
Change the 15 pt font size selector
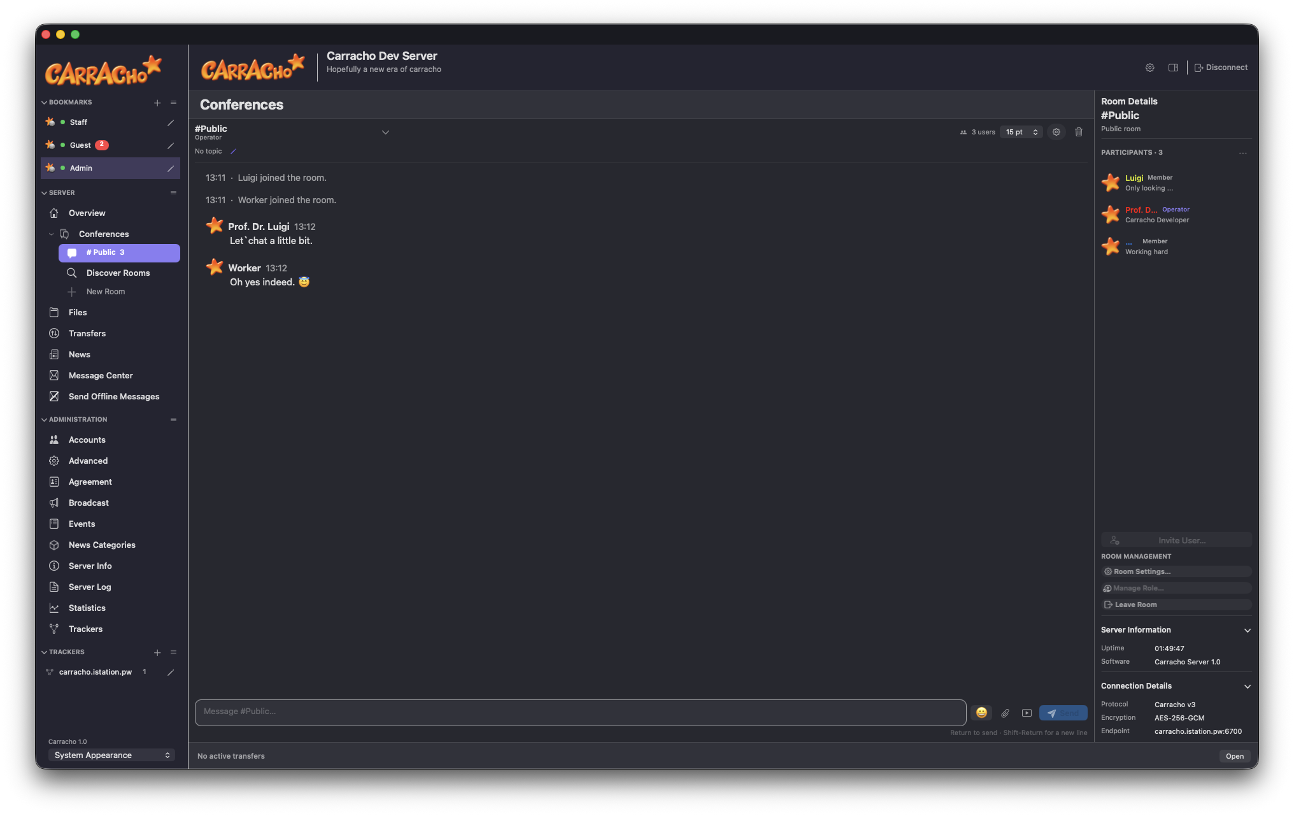tap(1021, 132)
